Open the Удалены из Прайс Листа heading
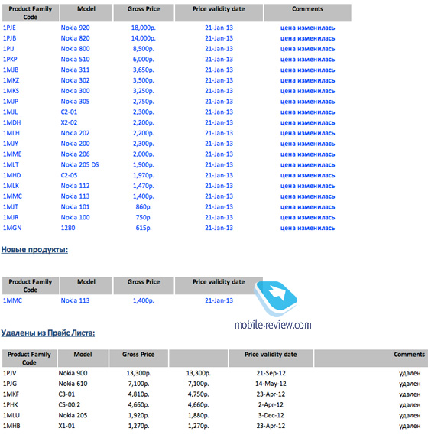Viewport: 428px width, 438px height. point(48,333)
